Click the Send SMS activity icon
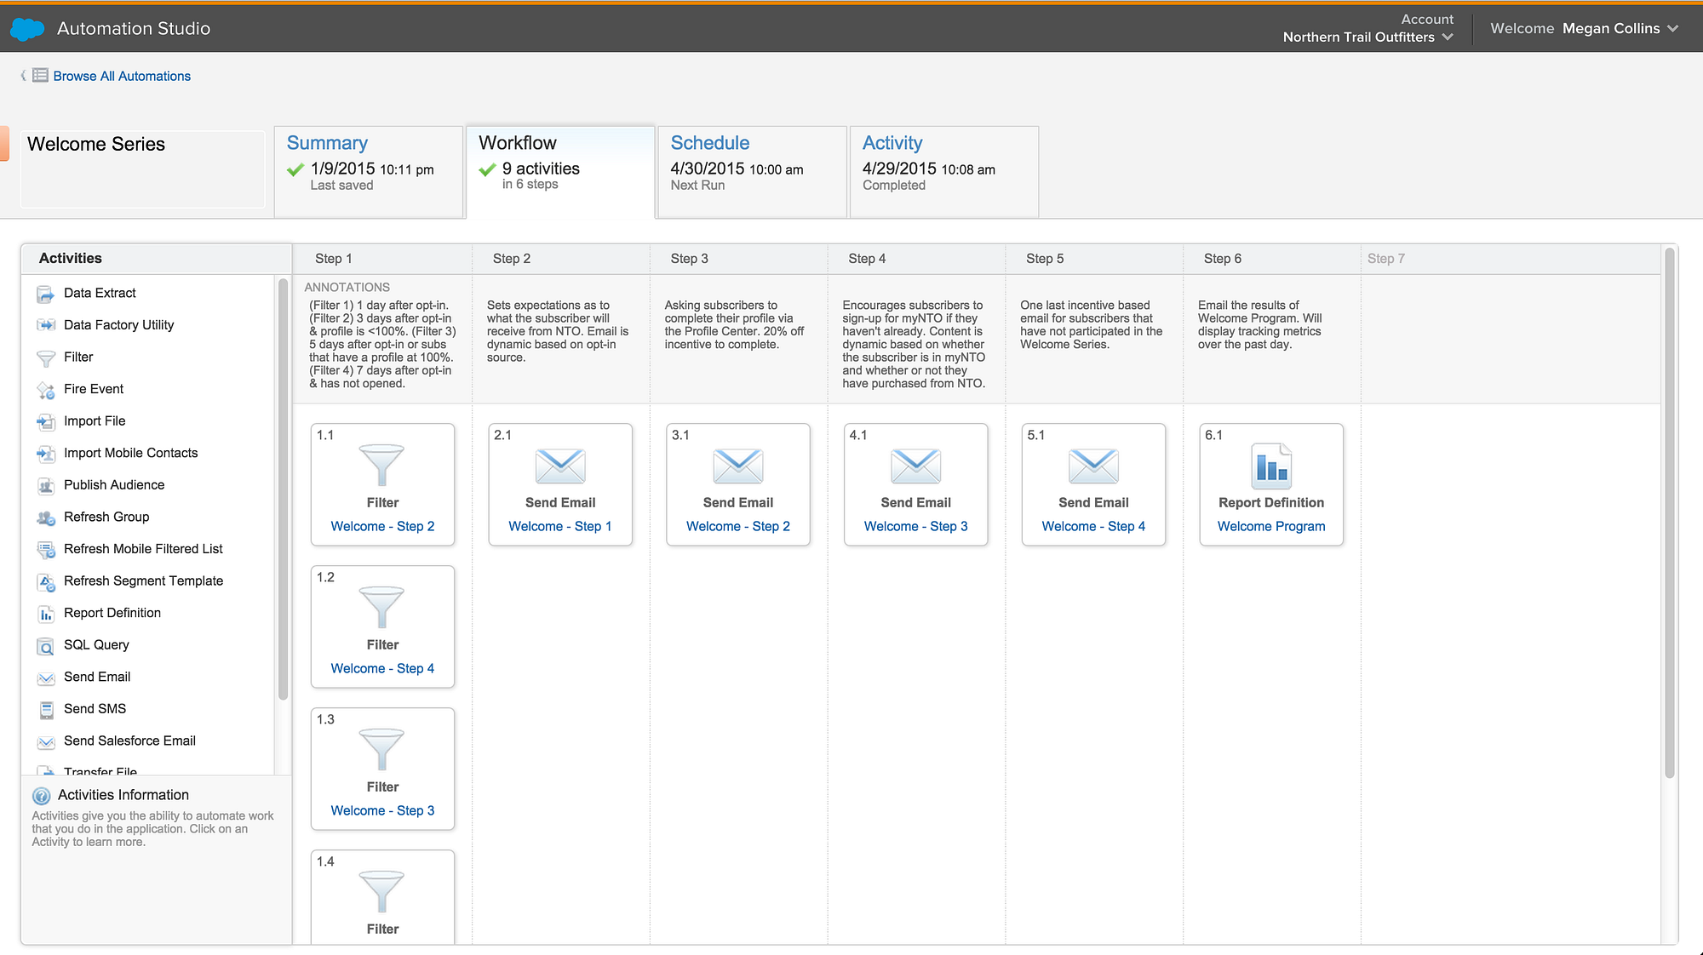The height and width of the screenshot is (955, 1703). tap(45, 710)
